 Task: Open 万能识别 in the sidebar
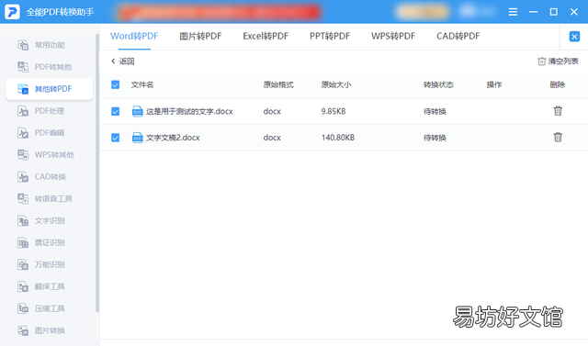41,264
